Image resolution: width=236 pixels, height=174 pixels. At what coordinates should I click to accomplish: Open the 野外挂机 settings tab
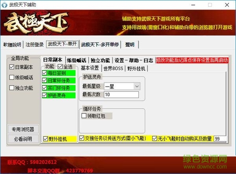(x=136, y=68)
